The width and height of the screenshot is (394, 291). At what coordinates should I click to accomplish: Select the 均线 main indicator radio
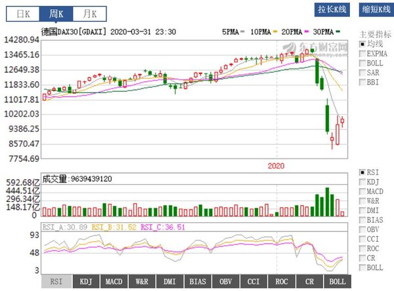362,44
